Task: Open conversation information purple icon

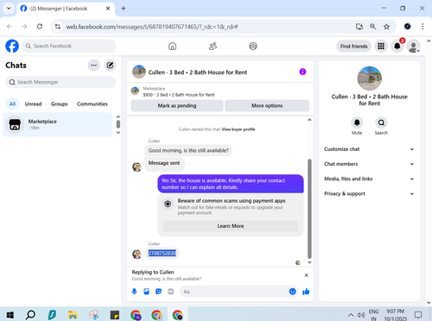Action: tap(302, 72)
